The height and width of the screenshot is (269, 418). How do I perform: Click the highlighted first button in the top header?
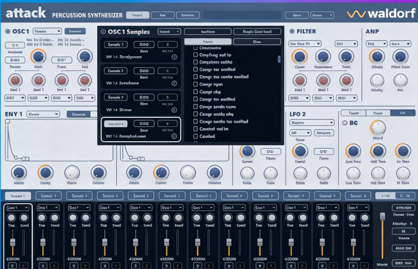(138, 15)
